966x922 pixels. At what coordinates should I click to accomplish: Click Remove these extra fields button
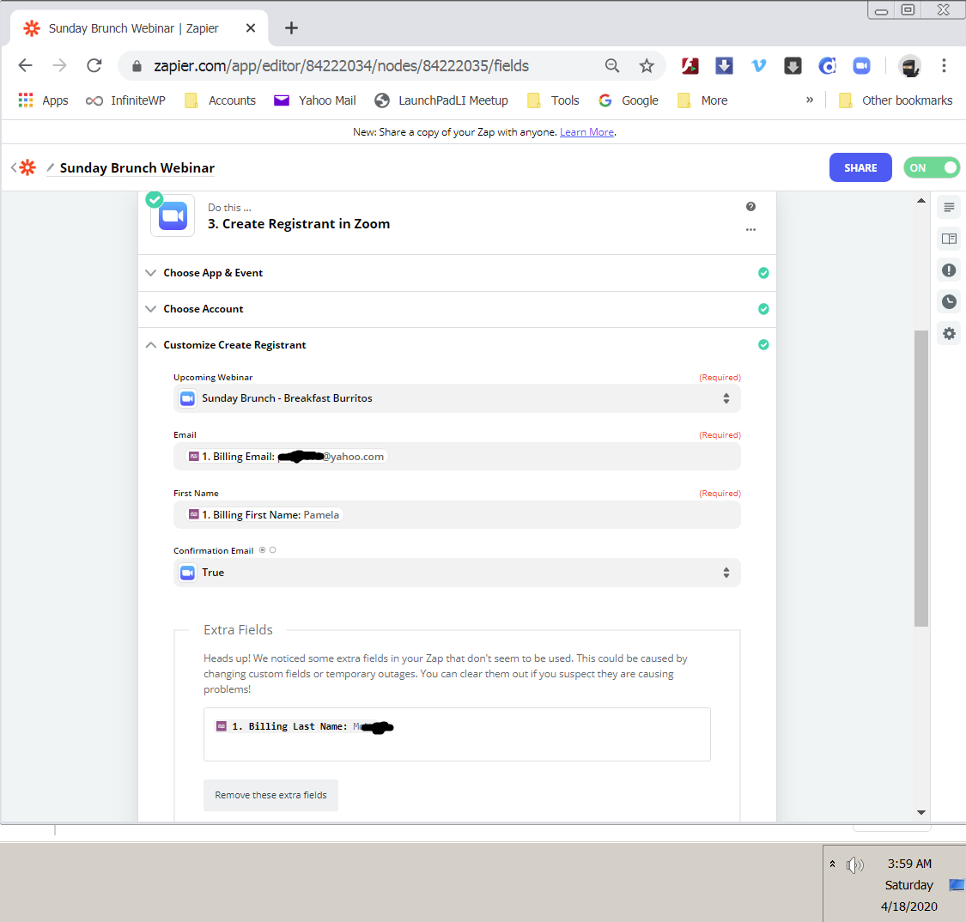pos(270,795)
